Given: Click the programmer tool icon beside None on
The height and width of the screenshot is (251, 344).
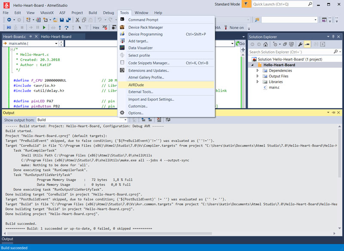Looking at the screenshot, I should pyautogui.click(x=225, y=28).
